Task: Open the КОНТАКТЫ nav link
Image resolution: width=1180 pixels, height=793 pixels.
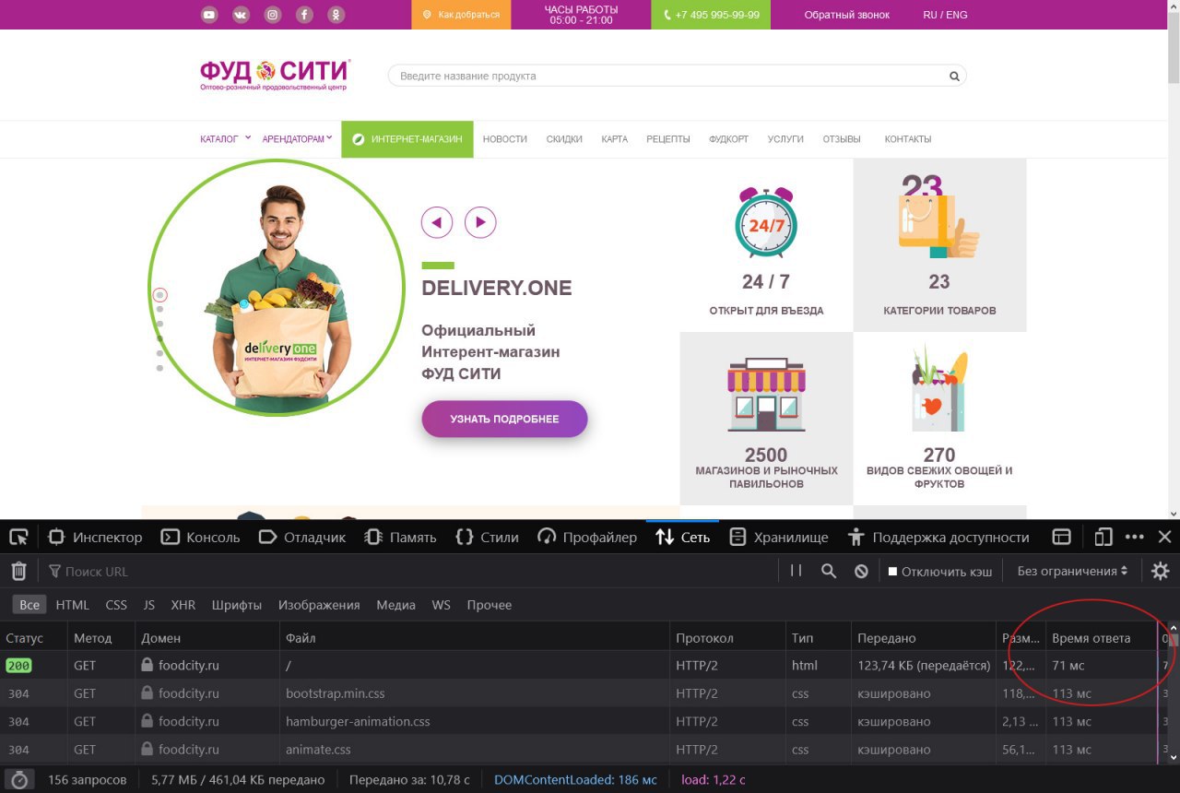Action: (x=908, y=139)
